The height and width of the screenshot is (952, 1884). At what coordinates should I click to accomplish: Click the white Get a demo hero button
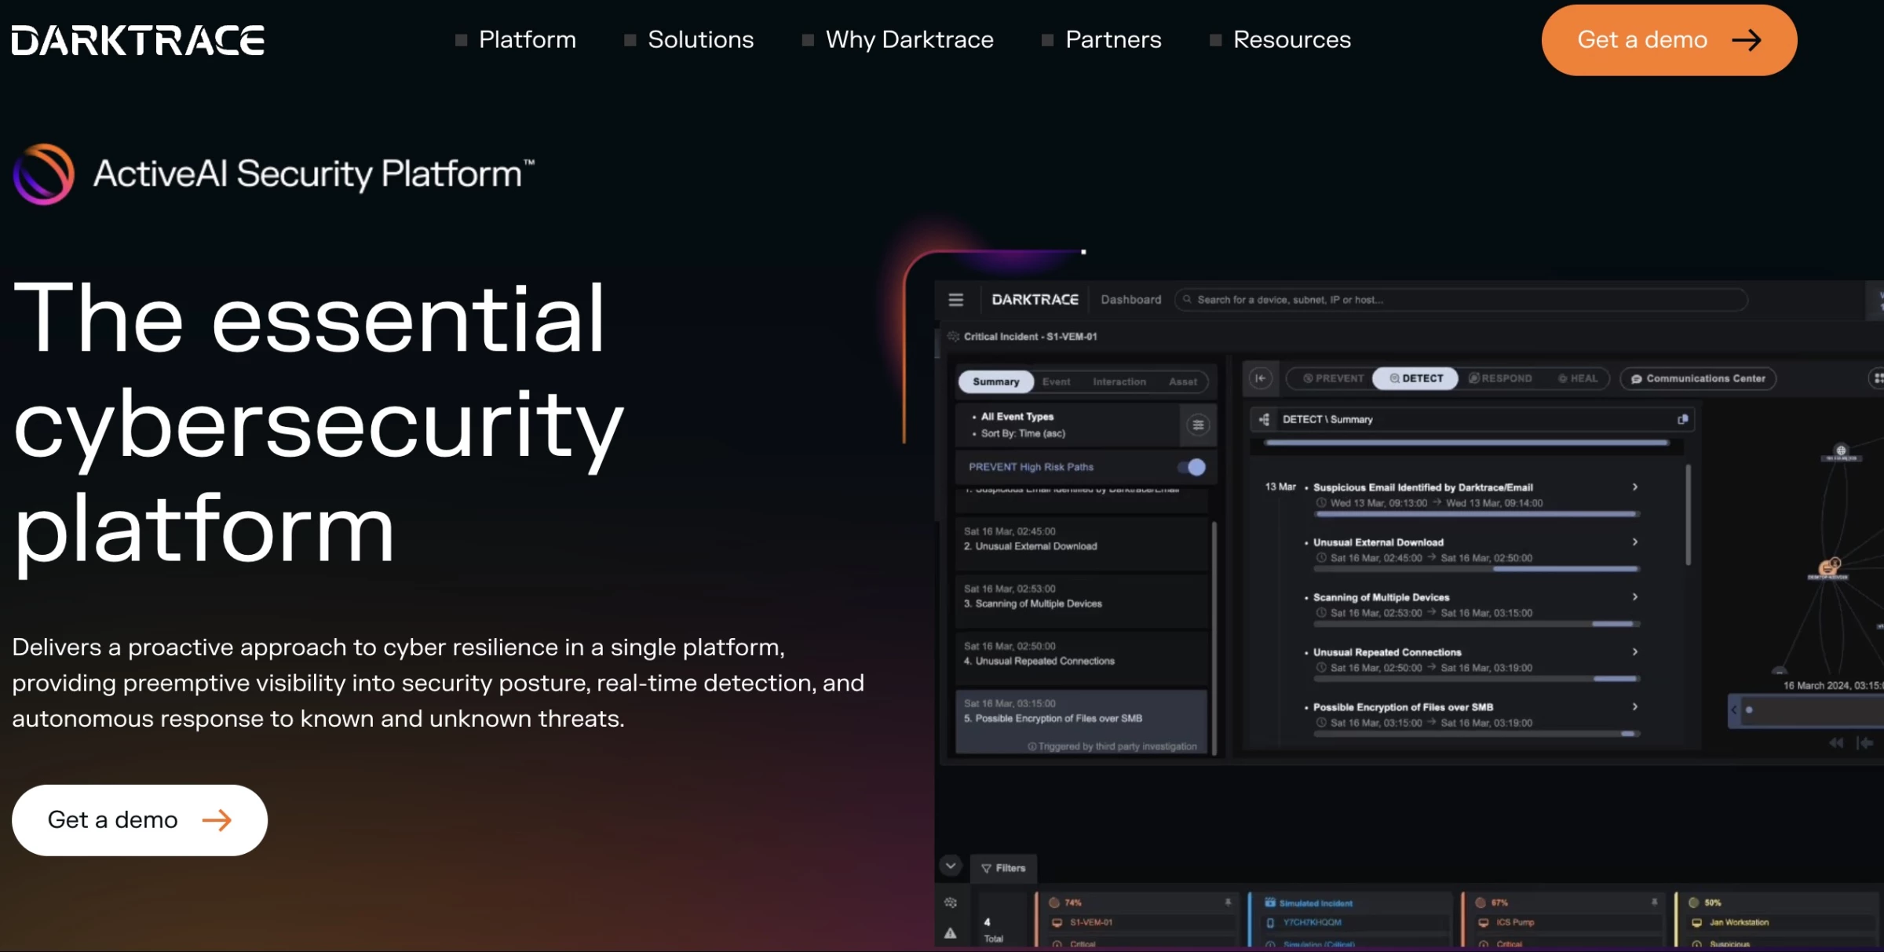140,820
